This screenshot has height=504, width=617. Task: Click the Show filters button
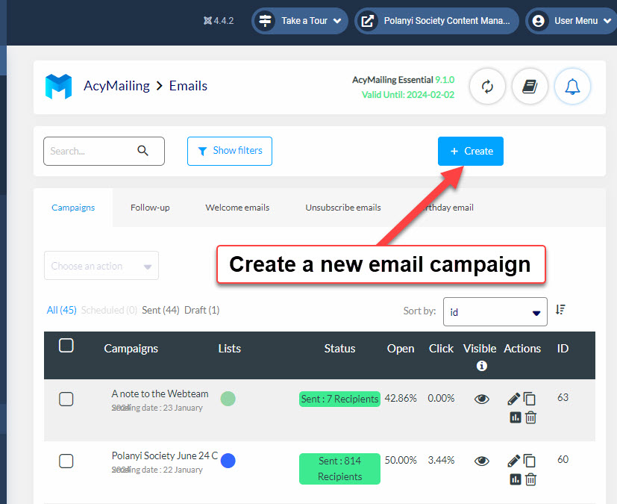click(230, 151)
